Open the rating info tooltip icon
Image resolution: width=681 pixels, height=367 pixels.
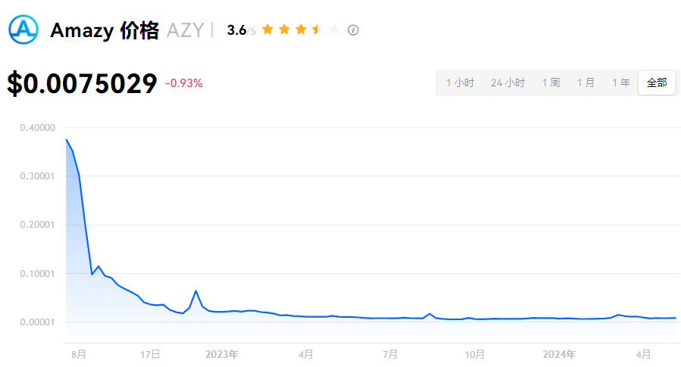tap(353, 30)
